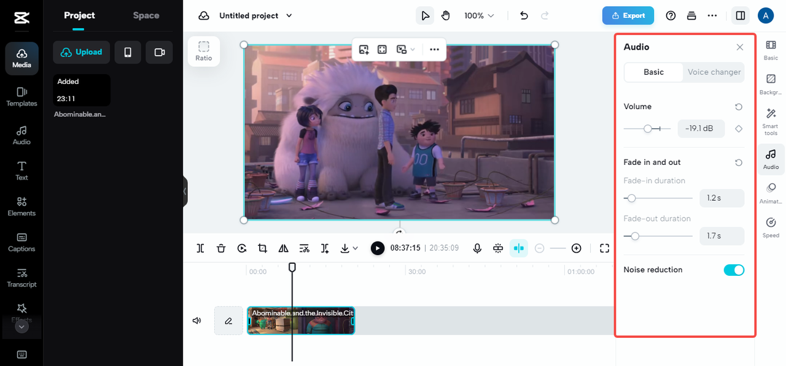Select the Basic tab in Audio panel
The width and height of the screenshot is (786, 366).
[x=653, y=72]
